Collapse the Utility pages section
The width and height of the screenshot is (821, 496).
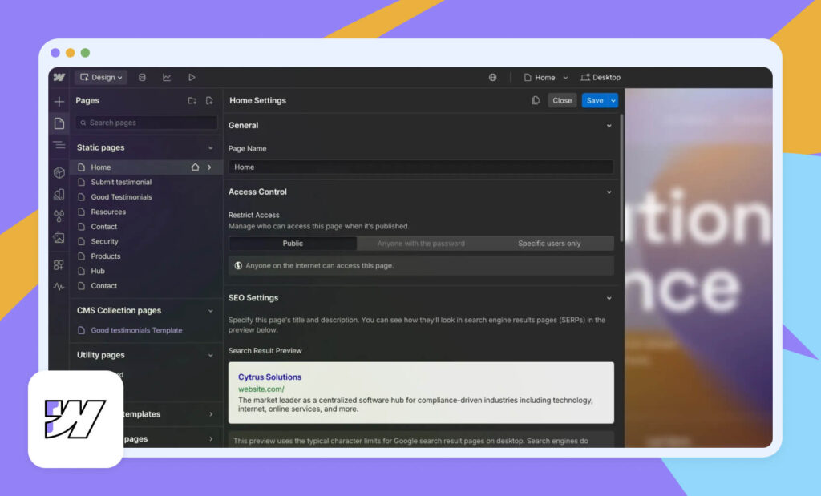coord(211,355)
